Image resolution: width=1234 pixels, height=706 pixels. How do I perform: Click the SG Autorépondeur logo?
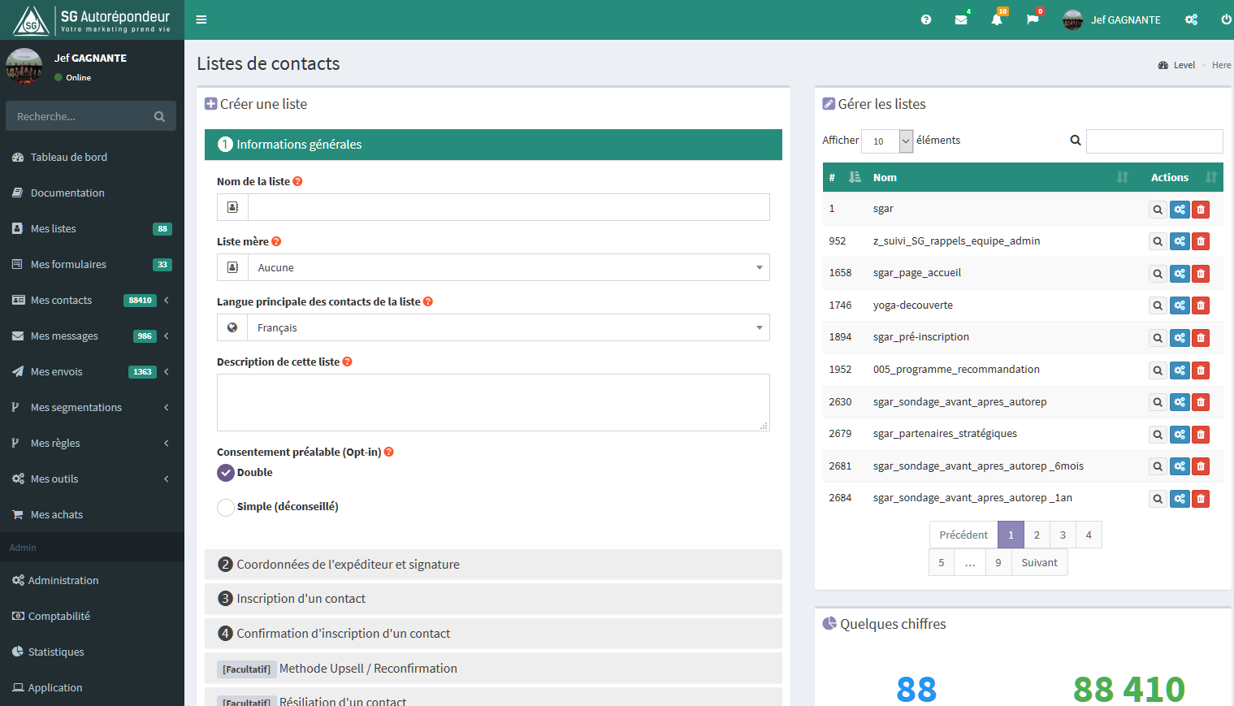[x=92, y=19]
